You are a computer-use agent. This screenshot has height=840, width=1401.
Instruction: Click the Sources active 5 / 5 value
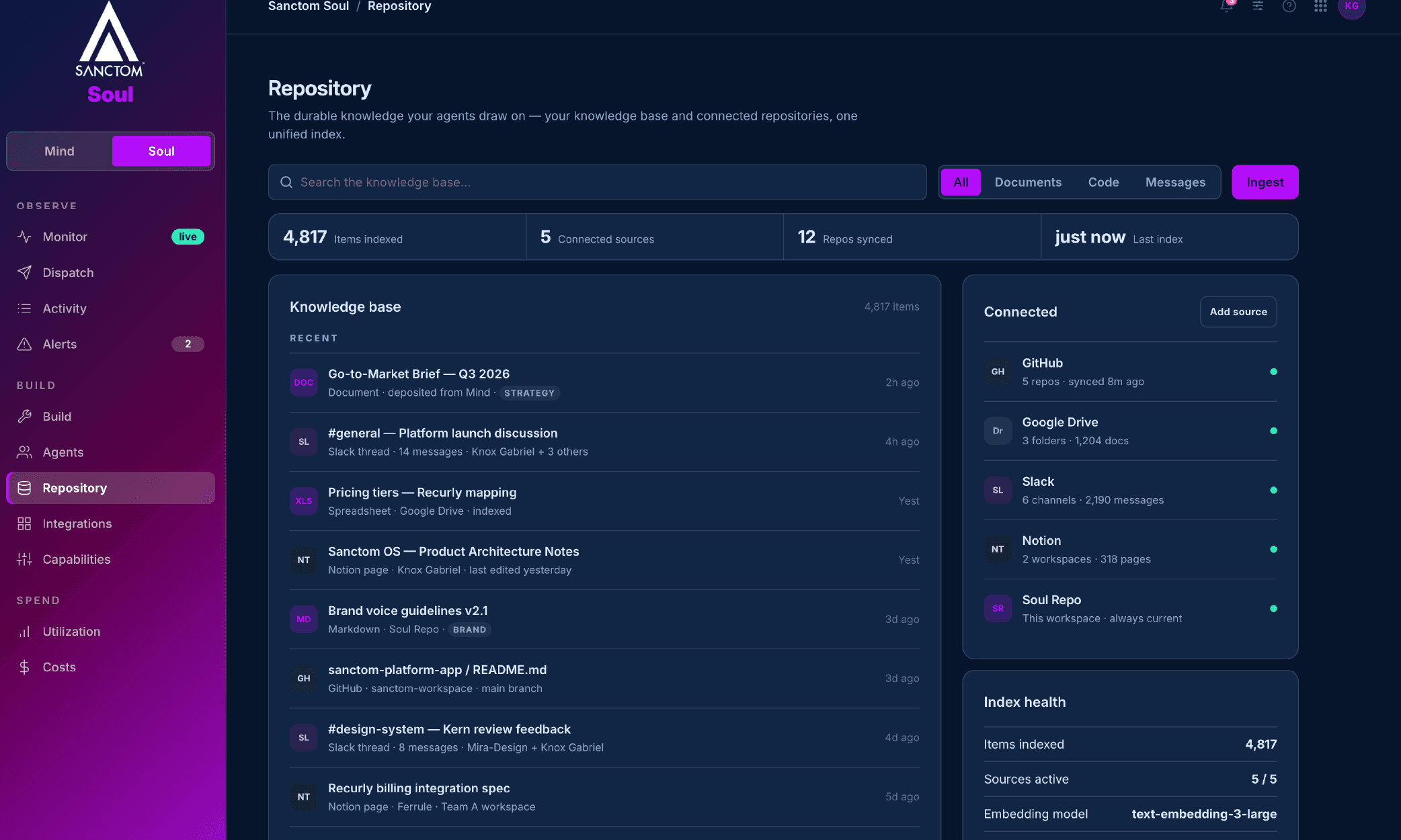pyautogui.click(x=1264, y=779)
